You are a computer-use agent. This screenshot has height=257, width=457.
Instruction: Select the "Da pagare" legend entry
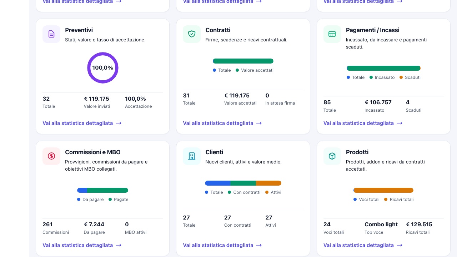tap(90, 200)
